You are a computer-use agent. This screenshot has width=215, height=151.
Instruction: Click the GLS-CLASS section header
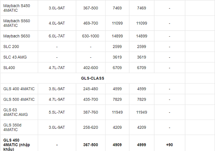pos(93,78)
